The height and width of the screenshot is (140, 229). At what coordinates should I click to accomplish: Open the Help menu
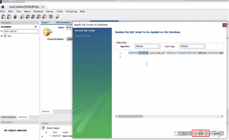82,11
